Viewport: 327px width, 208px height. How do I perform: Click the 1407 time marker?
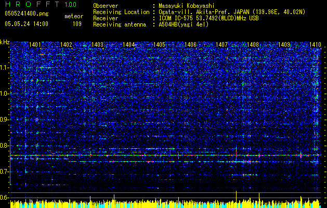pos(221,44)
